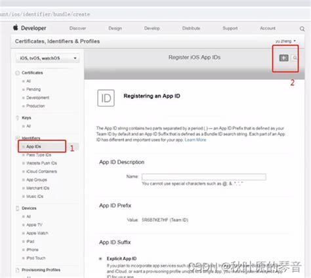Open the Distribute menu
The height and width of the screenshot is (278, 311).
(x=191, y=28)
